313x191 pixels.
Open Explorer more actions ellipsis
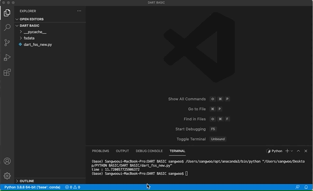[79, 11]
